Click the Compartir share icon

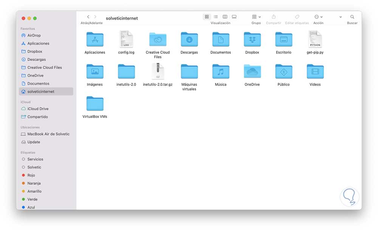274,17
